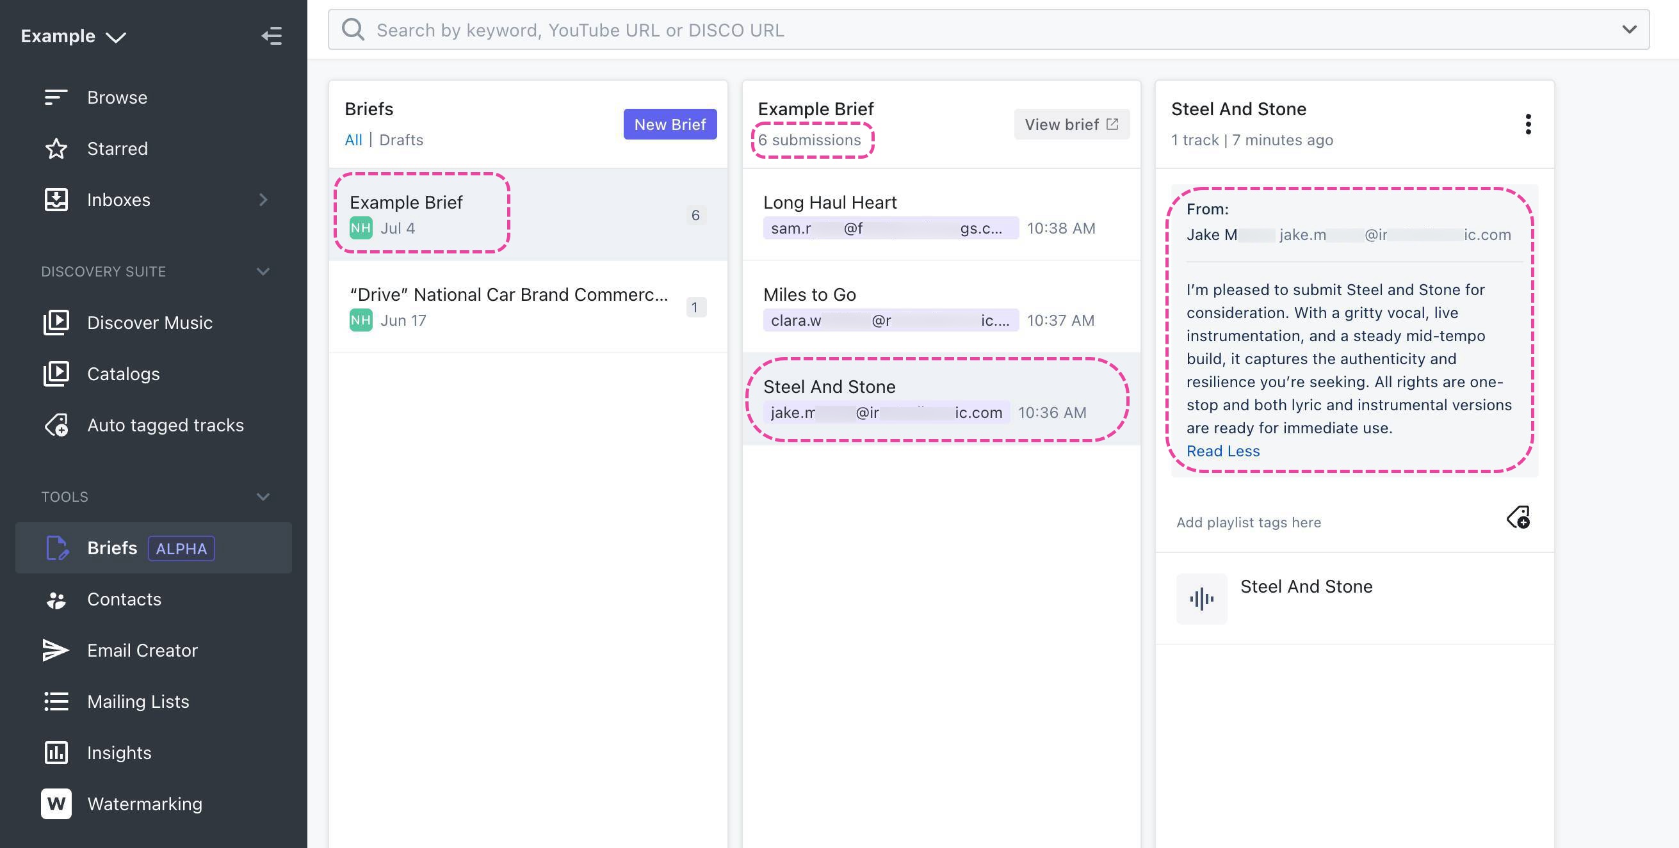Open Insights from the Tools section
The image size is (1679, 848).
(x=118, y=752)
